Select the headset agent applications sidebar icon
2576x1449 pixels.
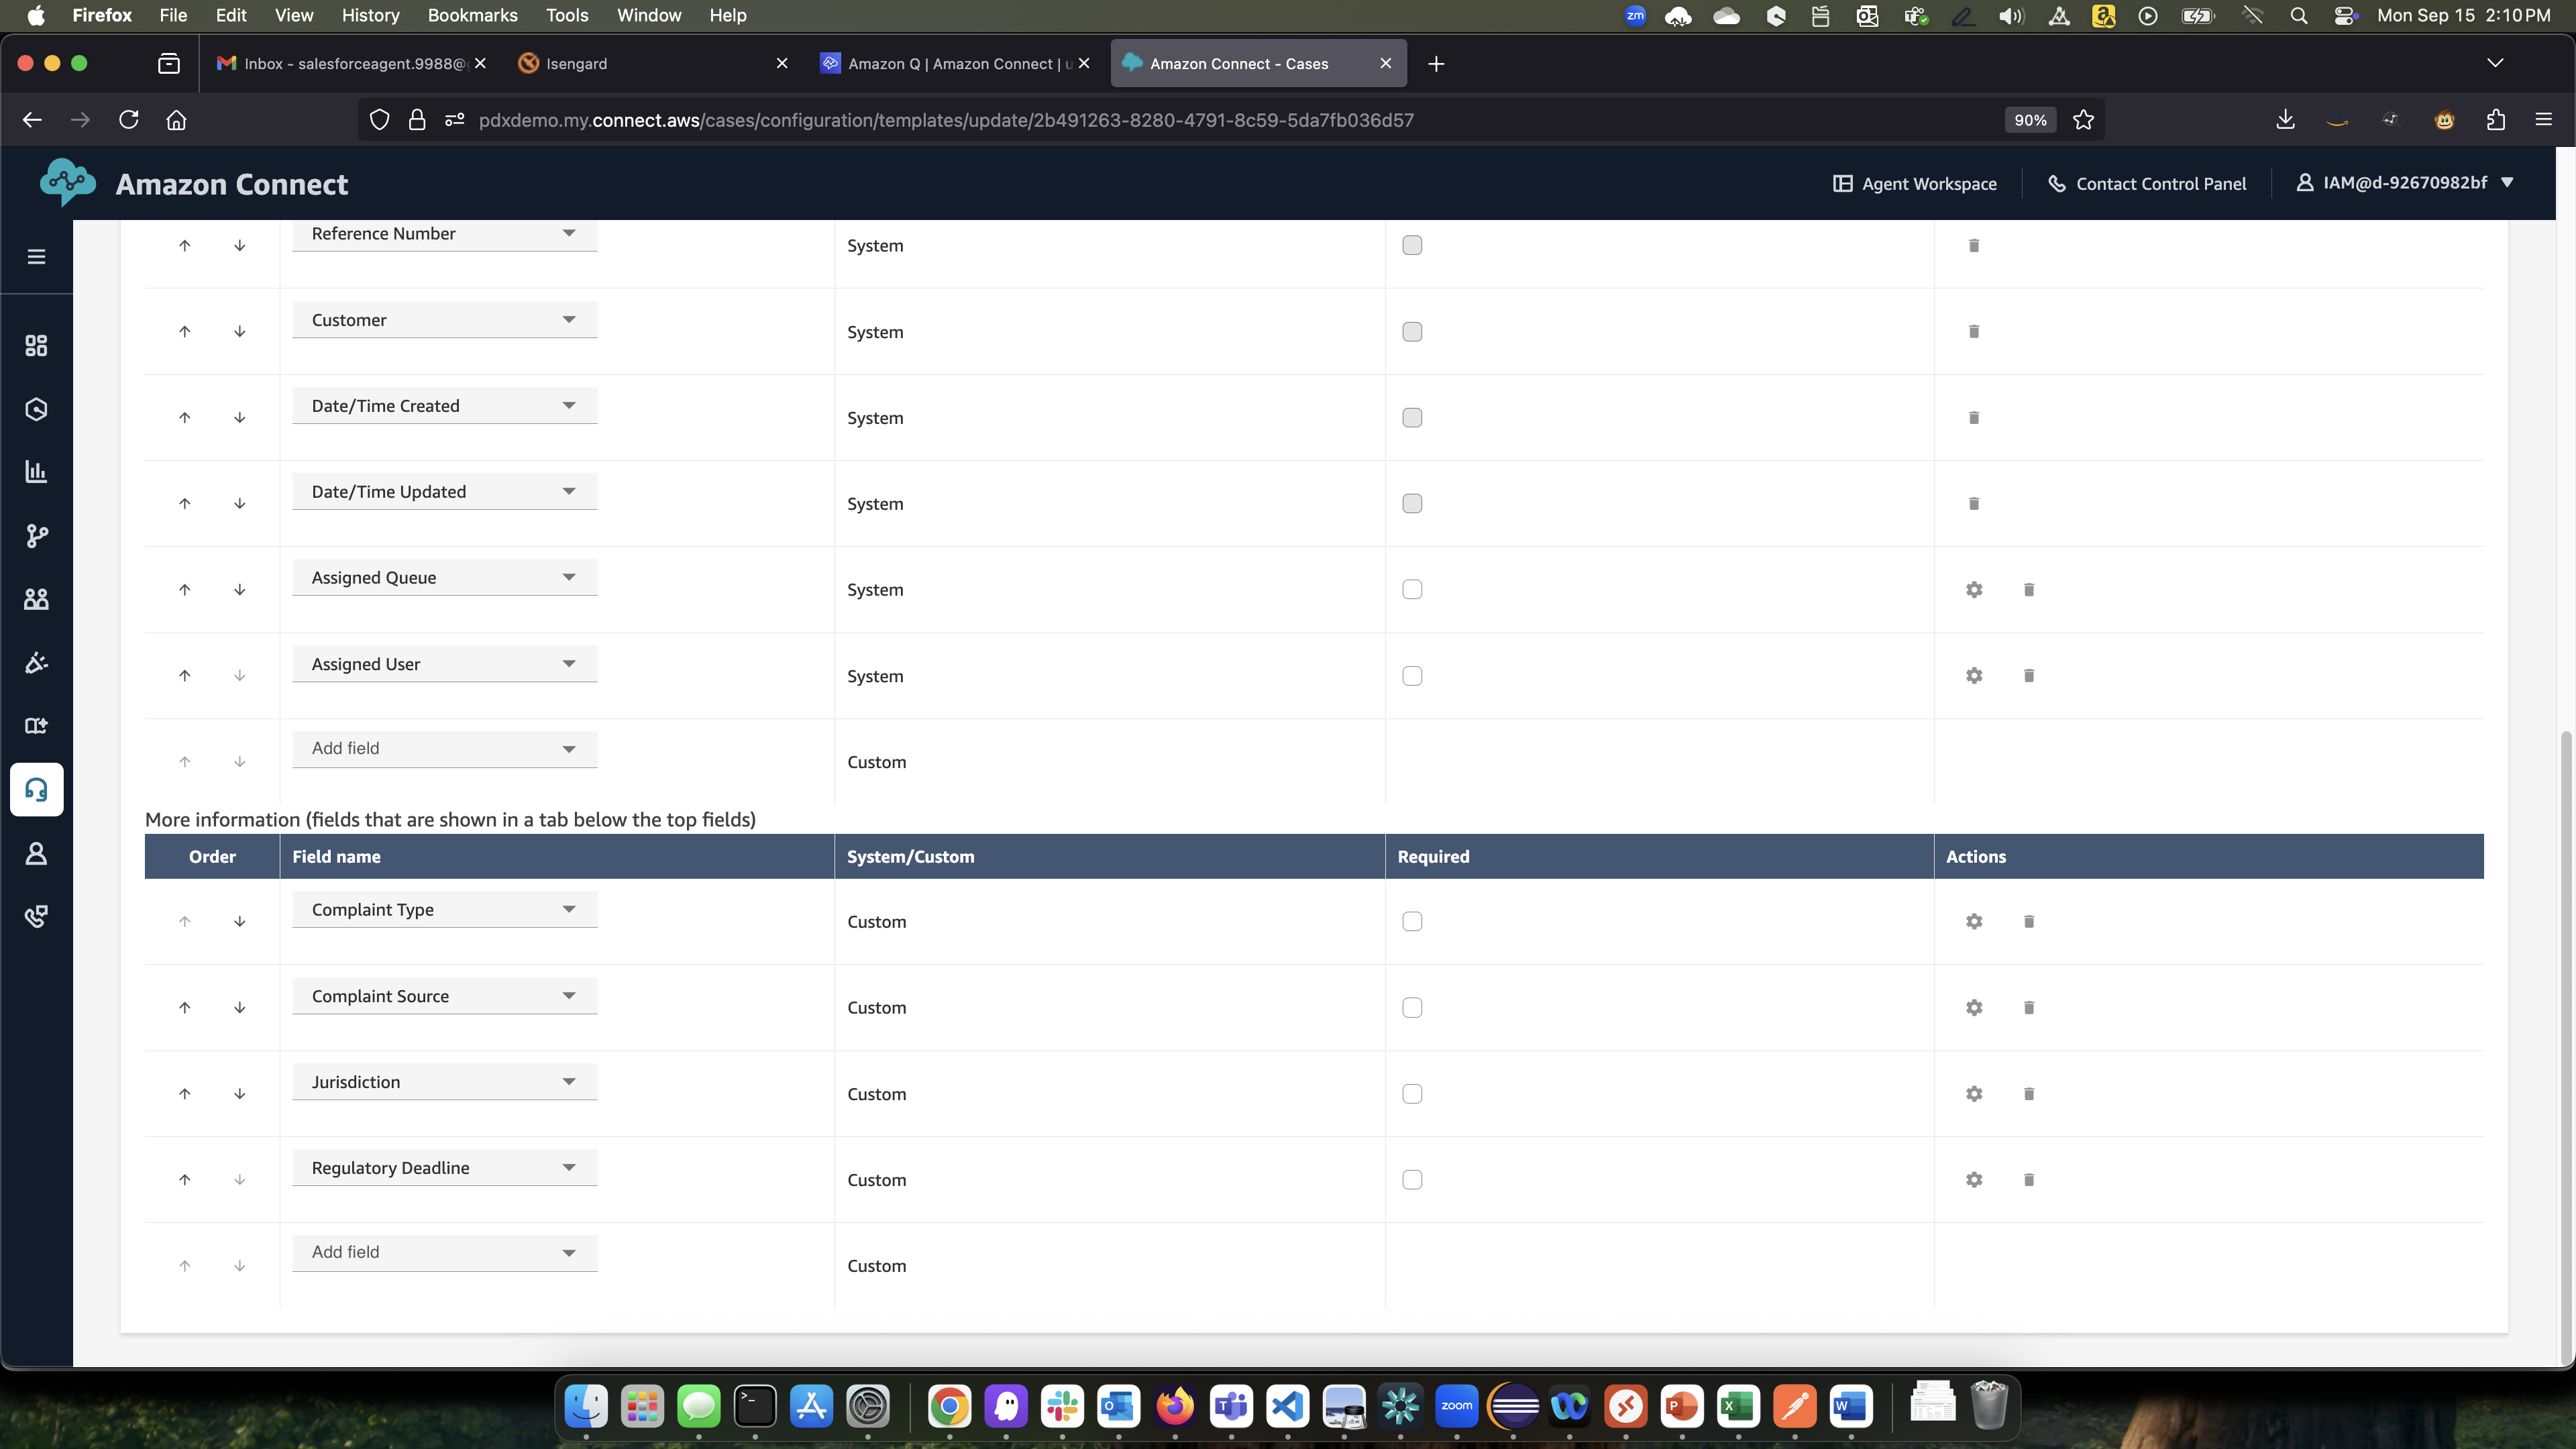tap(36, 789)
